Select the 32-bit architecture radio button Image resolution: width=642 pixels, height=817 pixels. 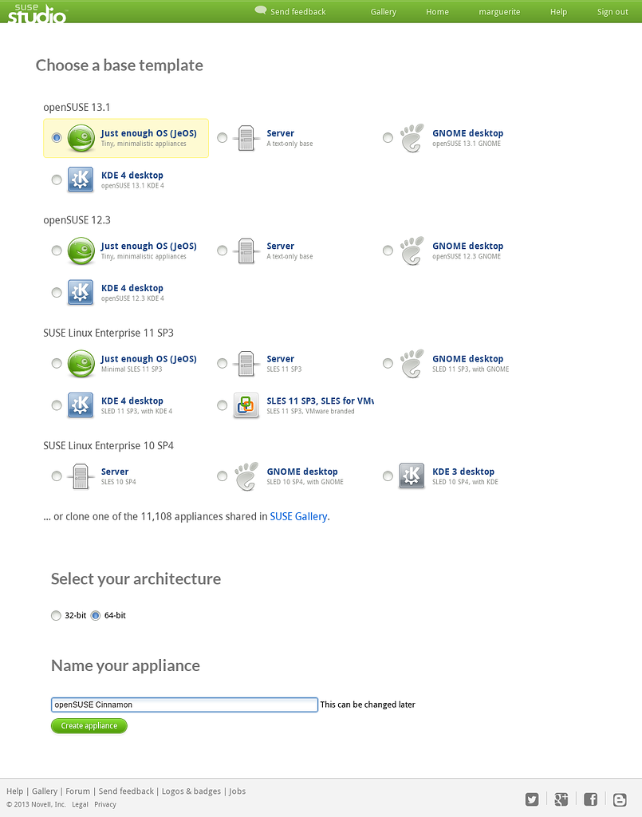56,615
